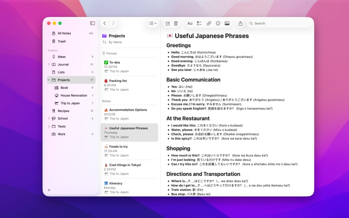The width and height of the screenshot is (349, 218).
Task: Click the Is this spicy? phrase line
Action: pyautogui.click(x=214, y=139)
